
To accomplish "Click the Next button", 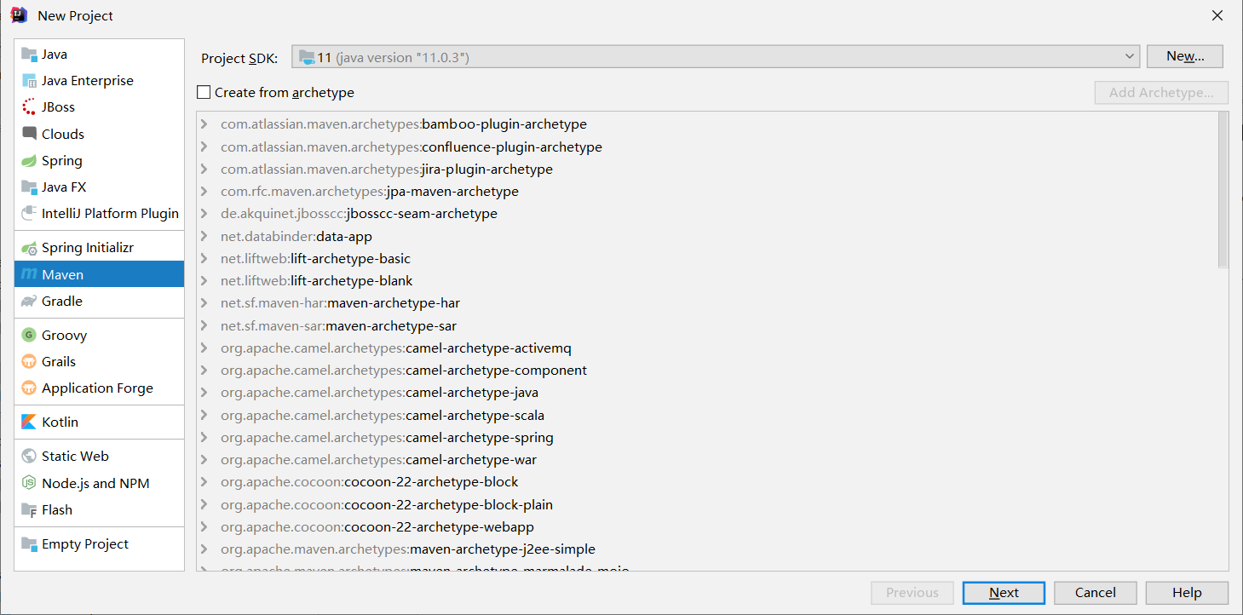I will pos(1004,593).
